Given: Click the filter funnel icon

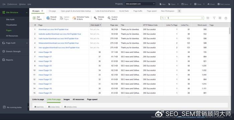Looking at the screenshot, I should 214,18.
